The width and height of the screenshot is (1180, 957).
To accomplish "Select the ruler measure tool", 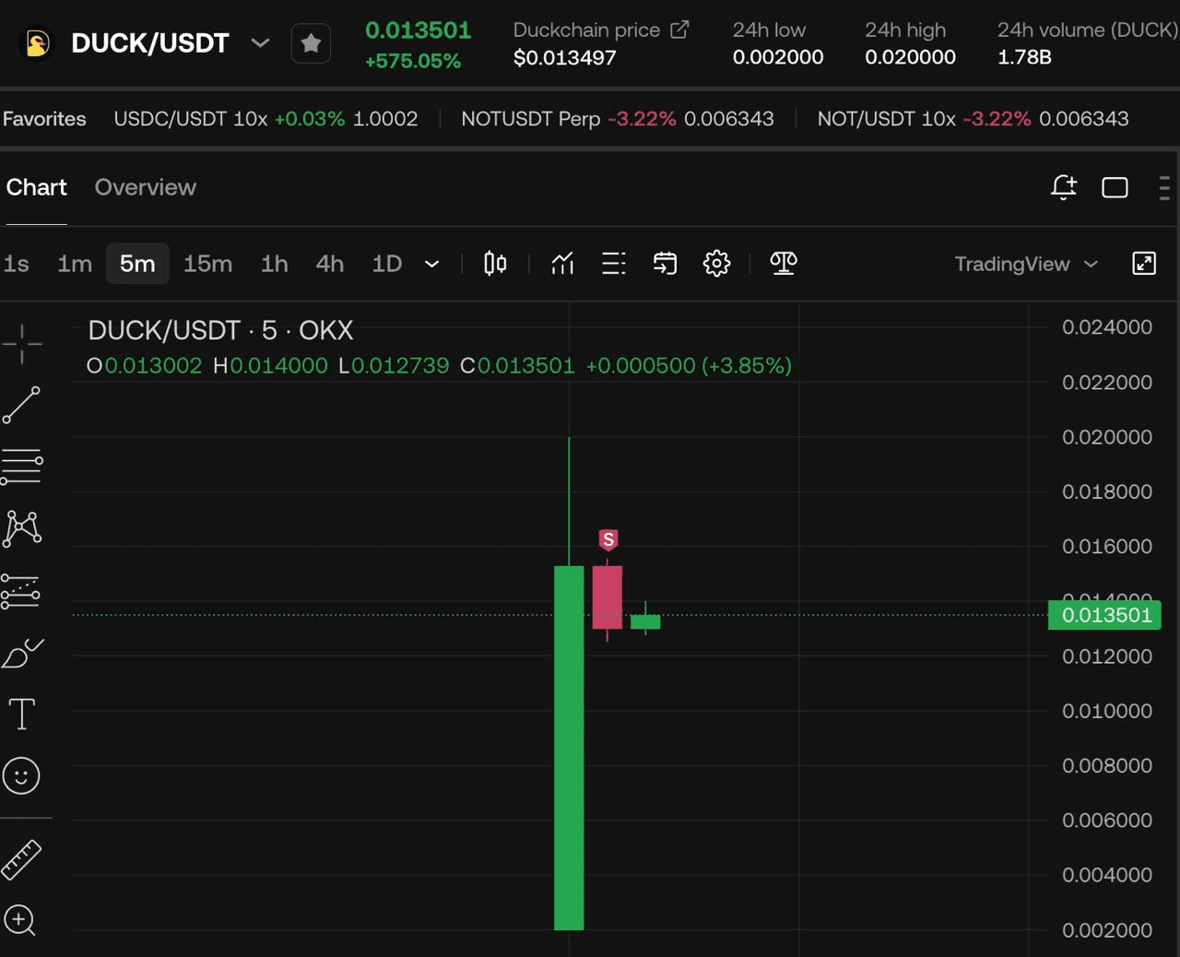I will [x=21, y=859].
